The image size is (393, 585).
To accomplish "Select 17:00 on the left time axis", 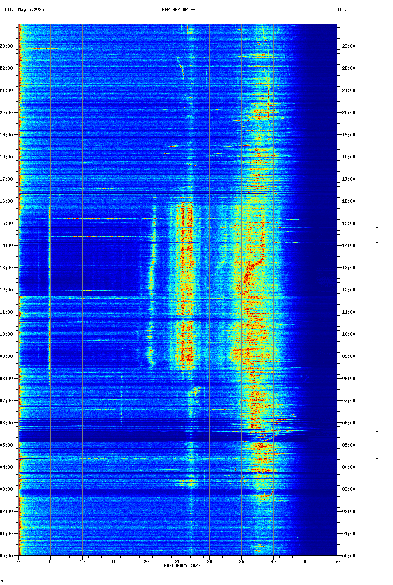I will pyautogui.click(x=6, y=179).
